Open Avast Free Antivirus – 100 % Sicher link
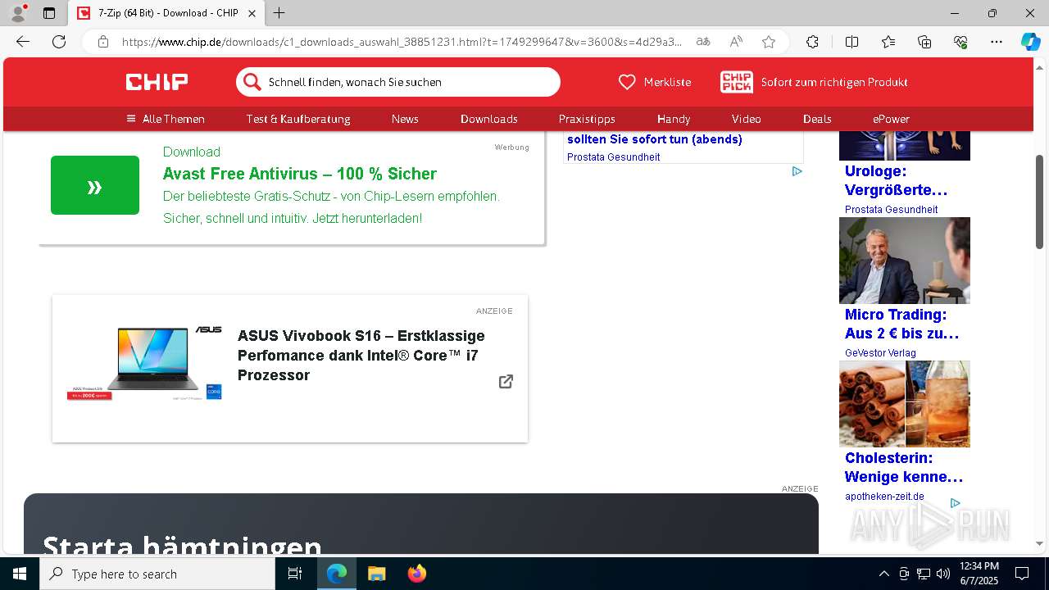The width and height of the screenshot is (1049, 590). [x=300, y=174]
